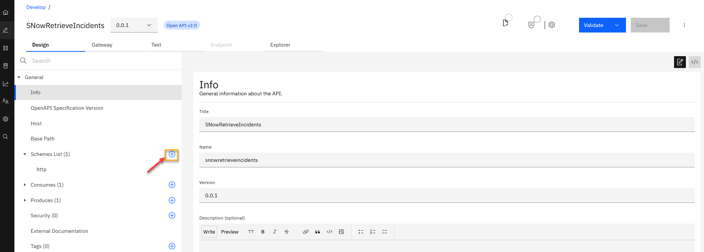Toggle description editor to Preview mode
This screenshot has height=252, width=704.
click(x=230, y=232)
